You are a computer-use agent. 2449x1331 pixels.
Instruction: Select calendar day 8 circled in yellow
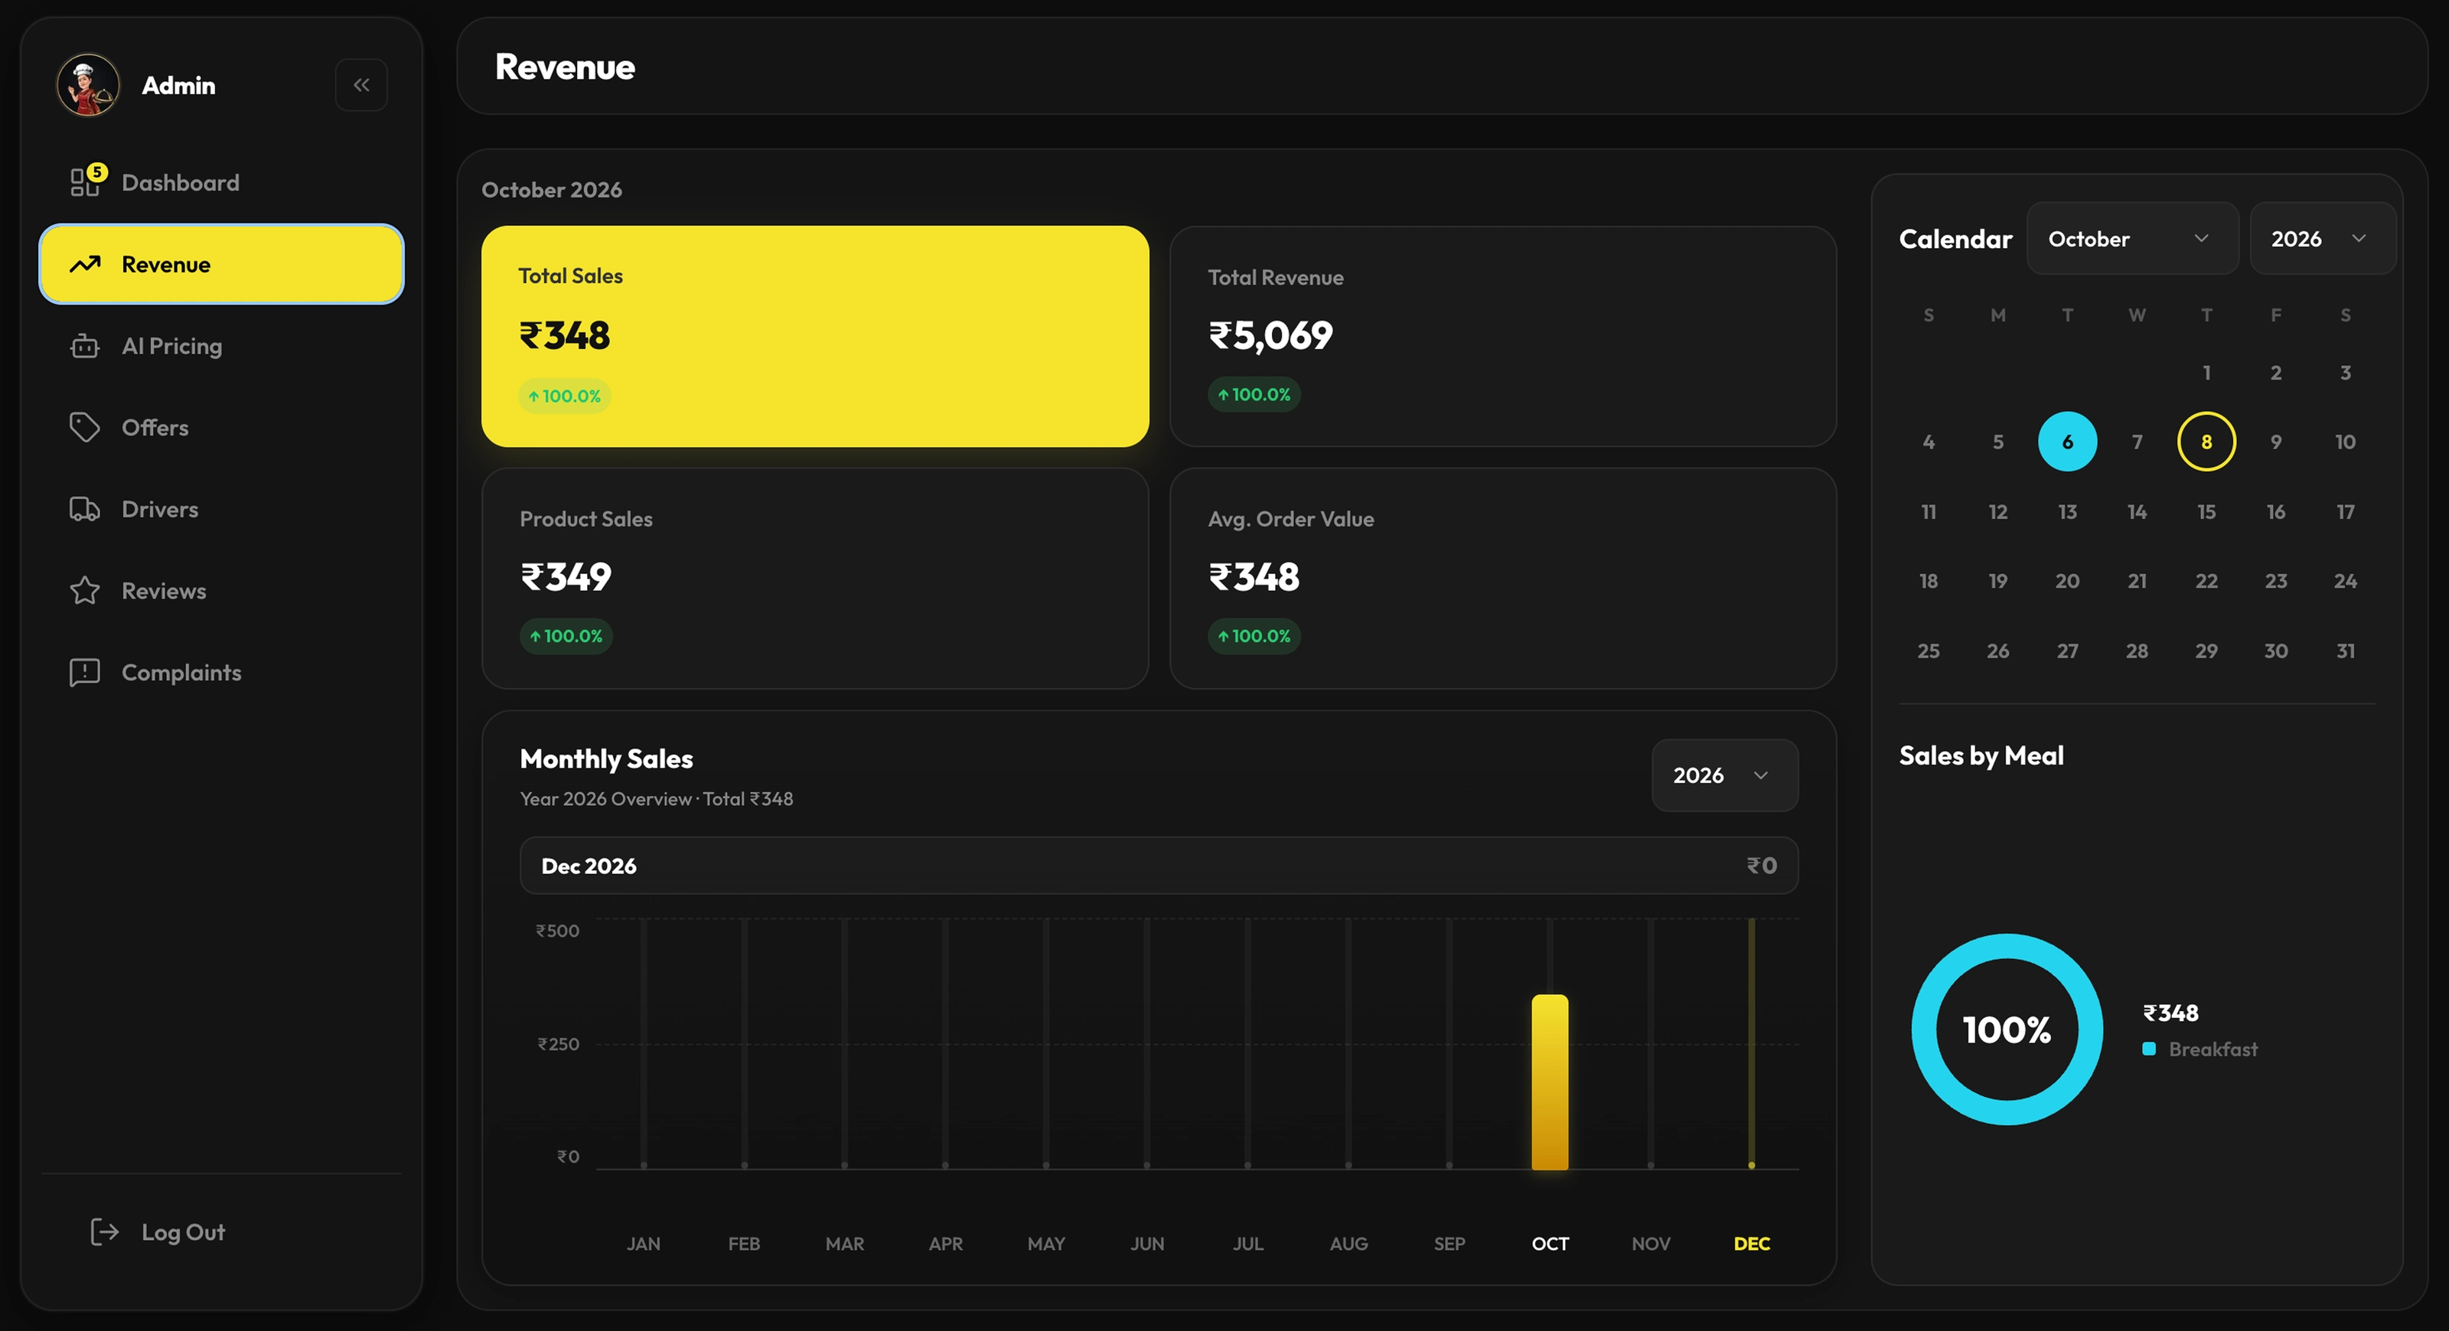click(x=2206, y=441)
